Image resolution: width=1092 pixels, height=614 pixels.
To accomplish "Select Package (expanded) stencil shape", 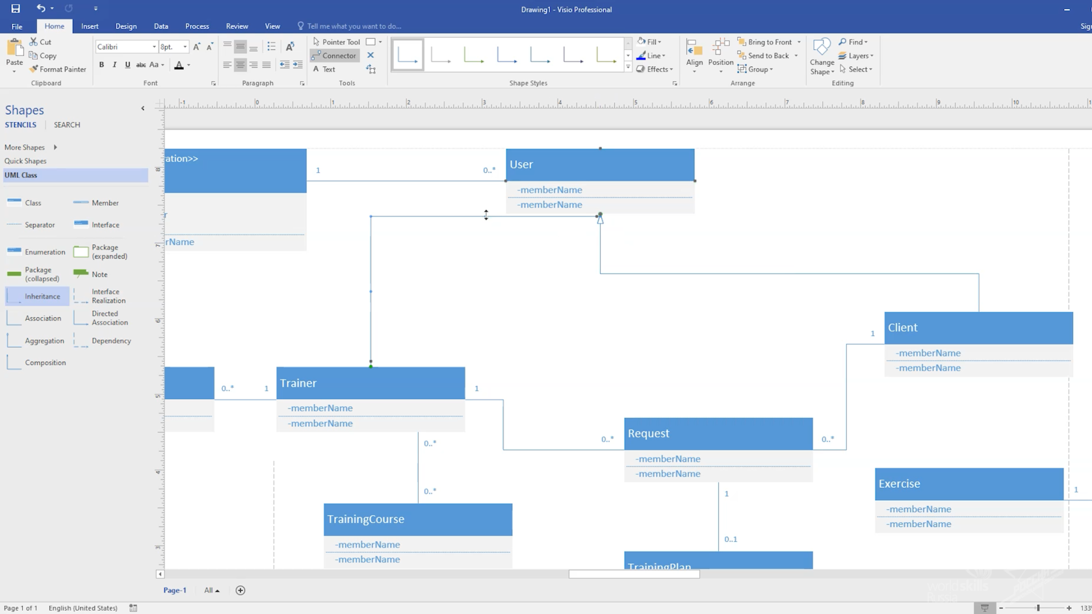I will pos(101,251).
